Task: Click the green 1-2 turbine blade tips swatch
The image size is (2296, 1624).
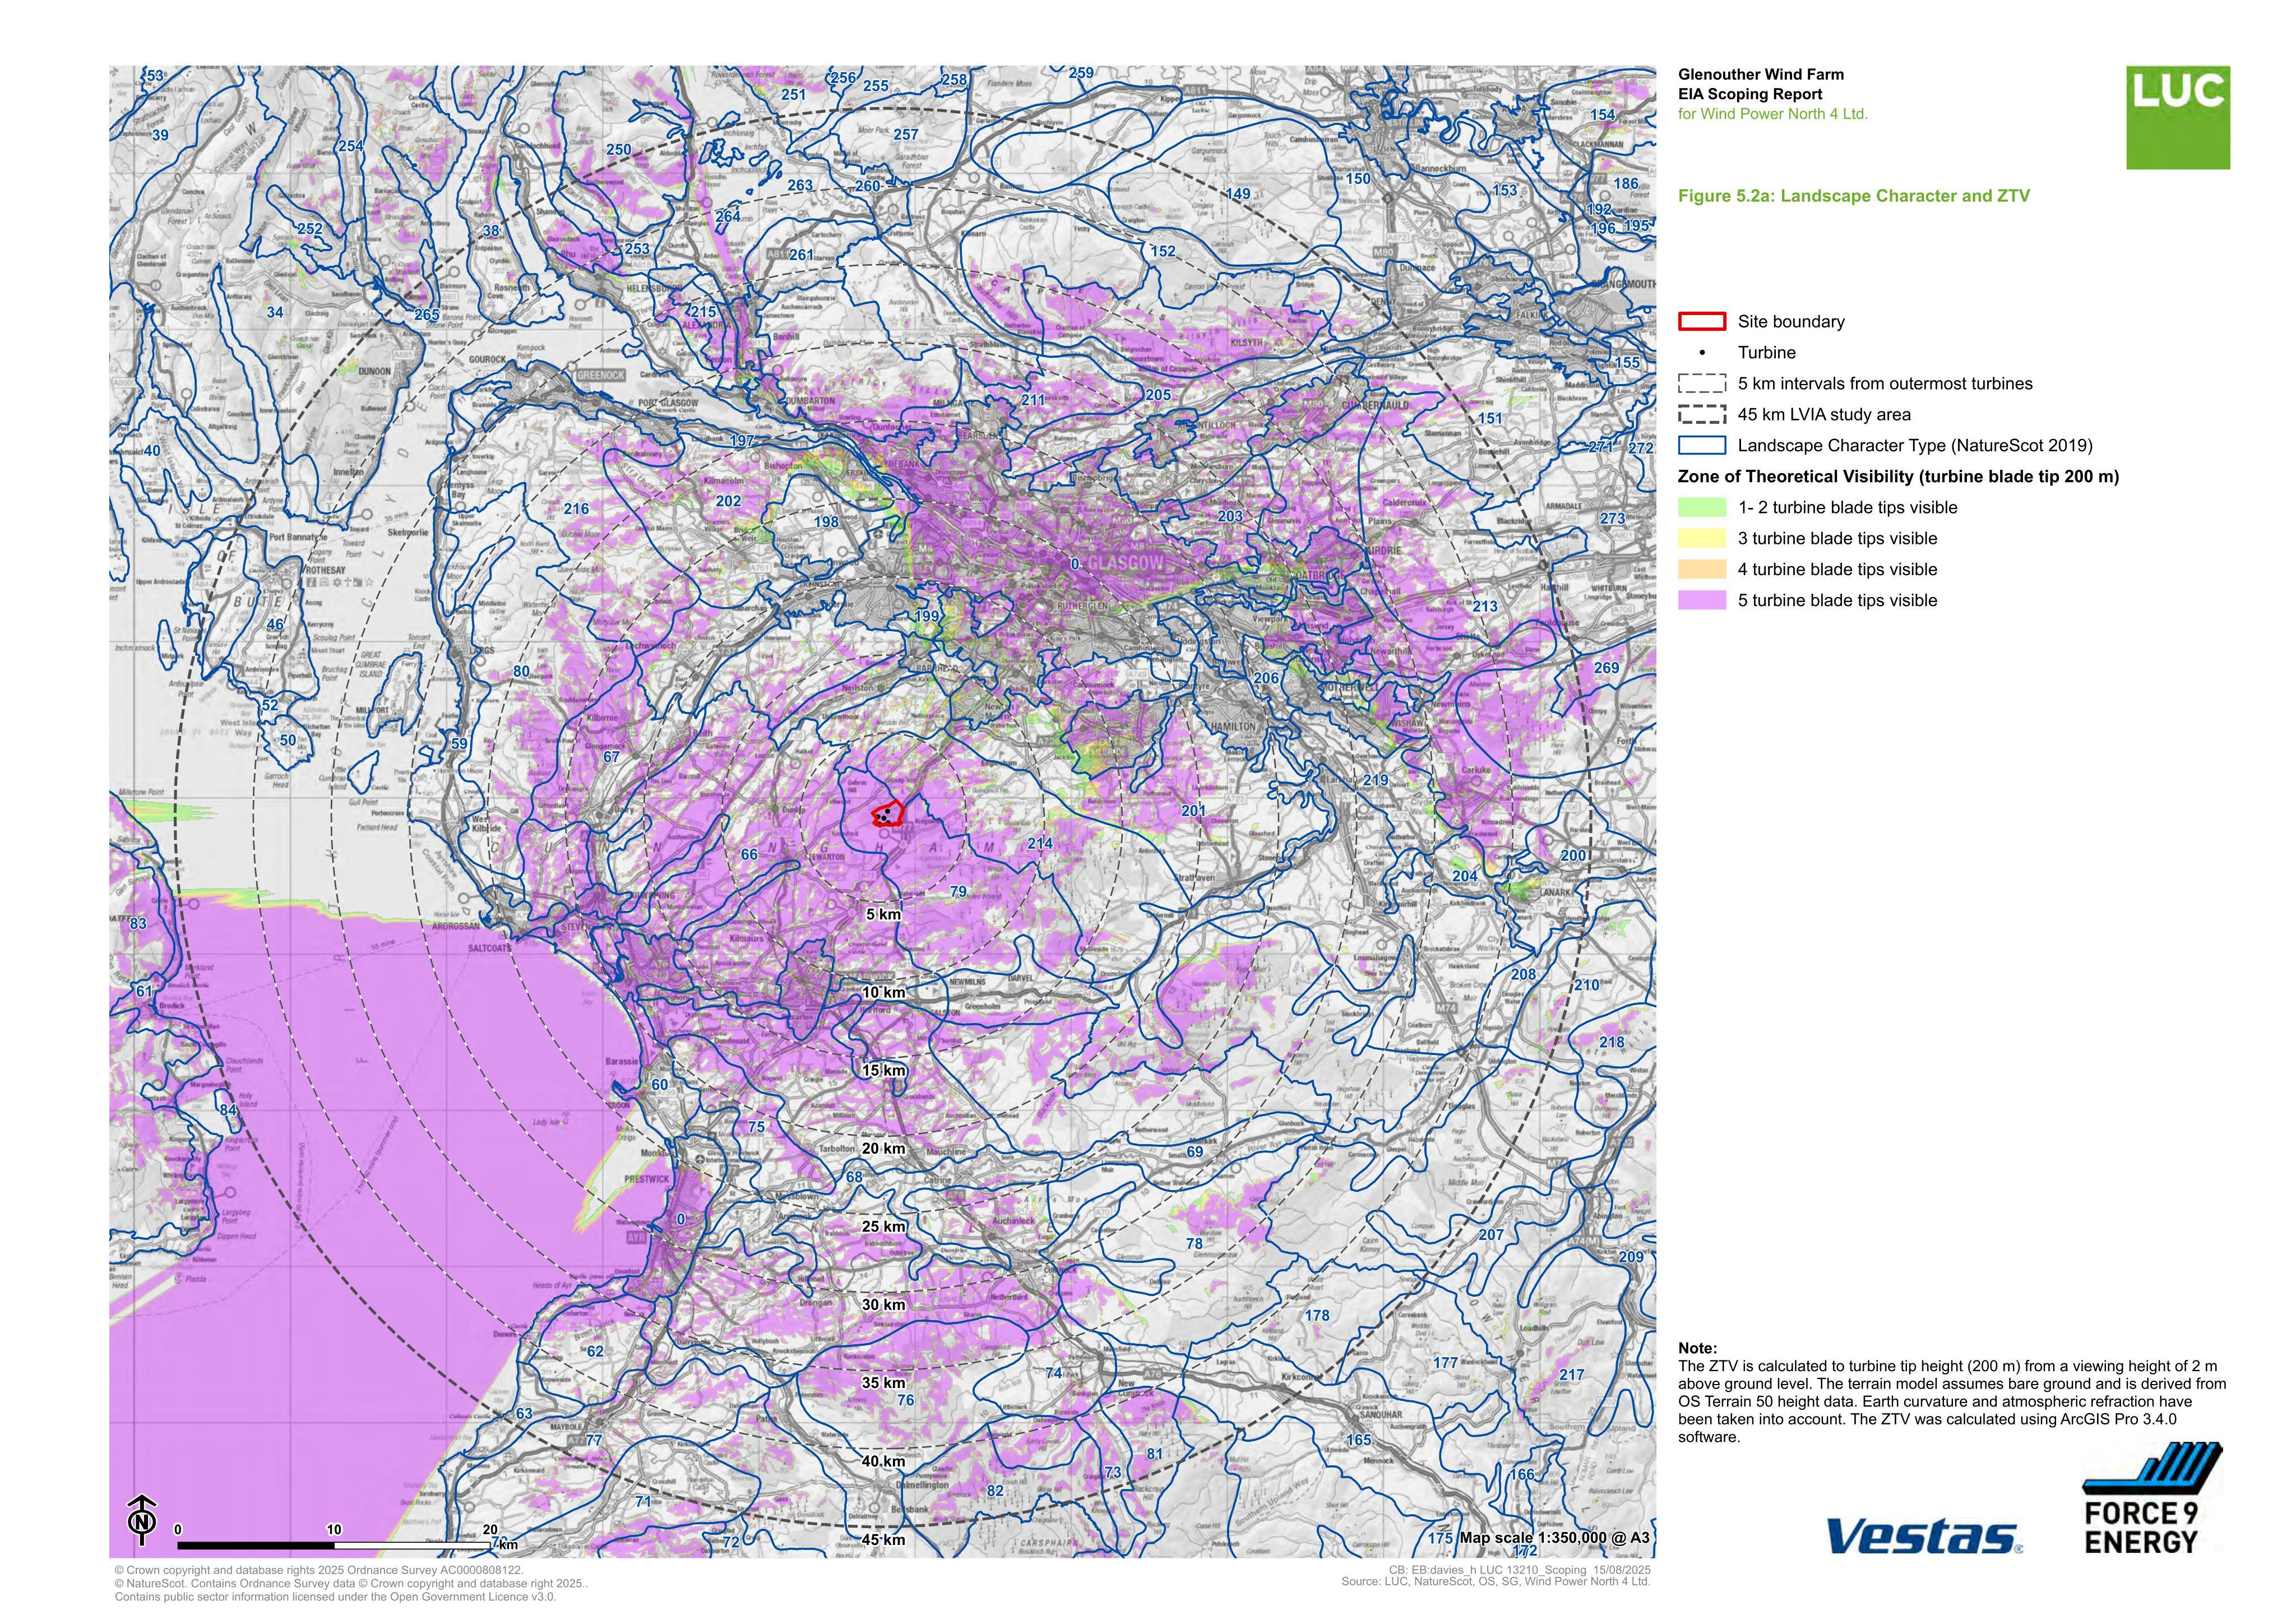Action: pyautogui.click(x=1702, y=508)
